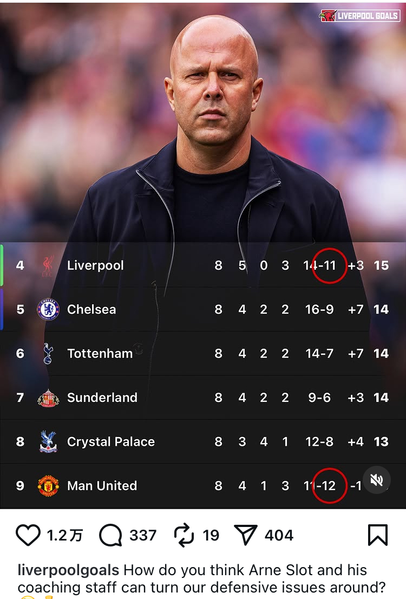The height and width of the screenshot is (599, 406).
Task: Repost using the arrows repost icon
Action: [184, 536]
